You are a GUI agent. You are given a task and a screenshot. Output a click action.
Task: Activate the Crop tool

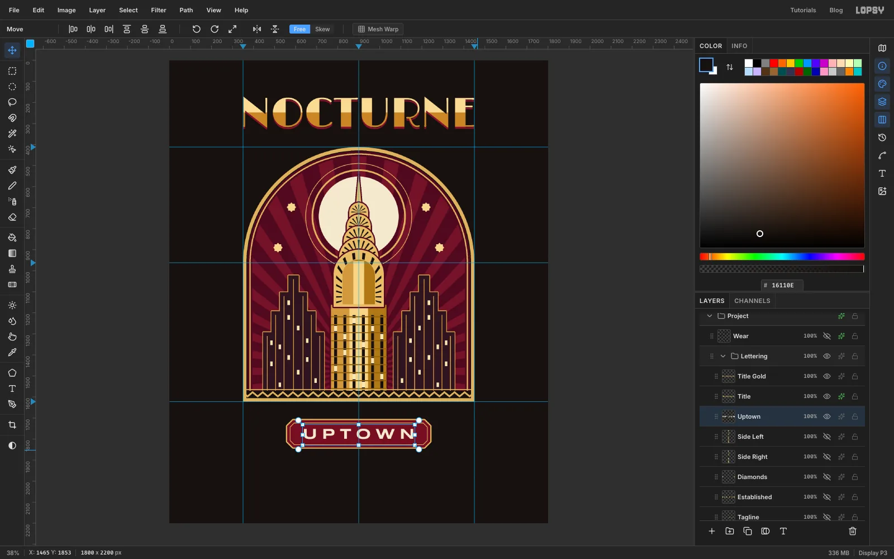click(12, 425)
